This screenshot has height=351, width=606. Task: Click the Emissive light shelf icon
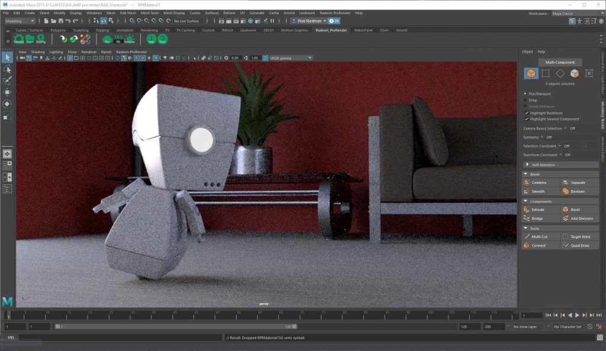tap(130, 39)
